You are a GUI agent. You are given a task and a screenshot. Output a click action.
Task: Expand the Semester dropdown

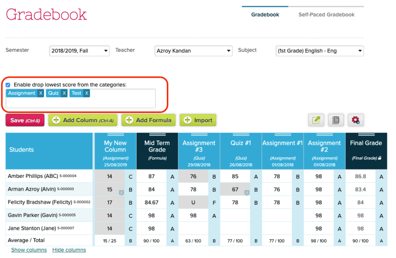tap(79, 51)
